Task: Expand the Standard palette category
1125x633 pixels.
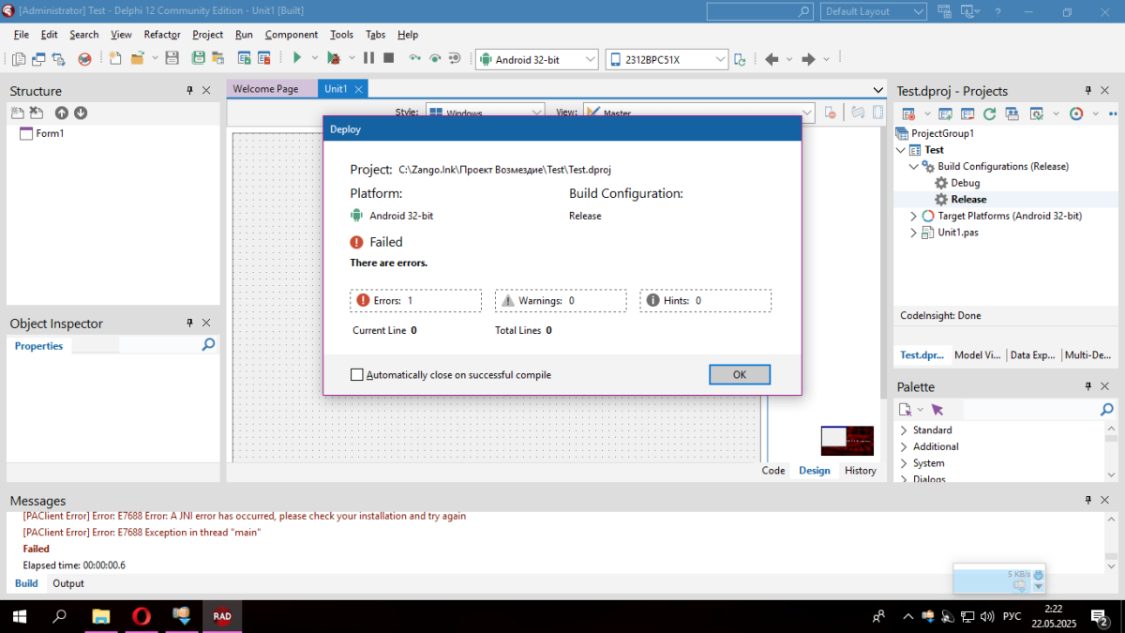Action: [904, 430]
